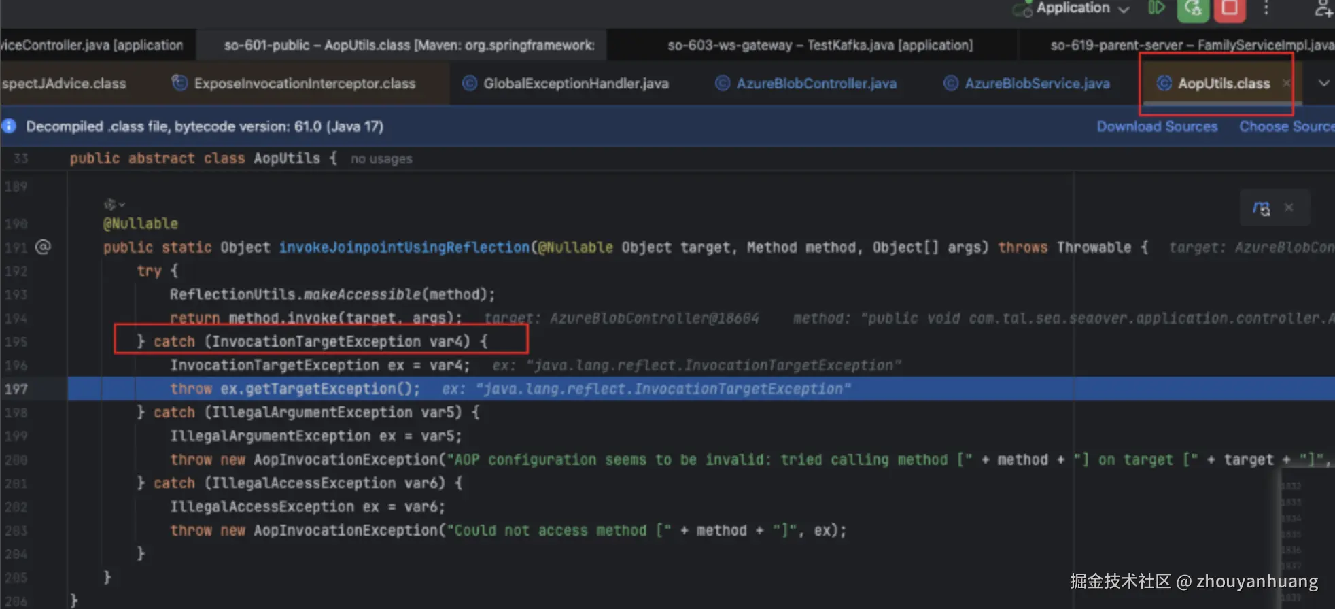Open the GlobalExceptionHandler.java editor tab

566,83
